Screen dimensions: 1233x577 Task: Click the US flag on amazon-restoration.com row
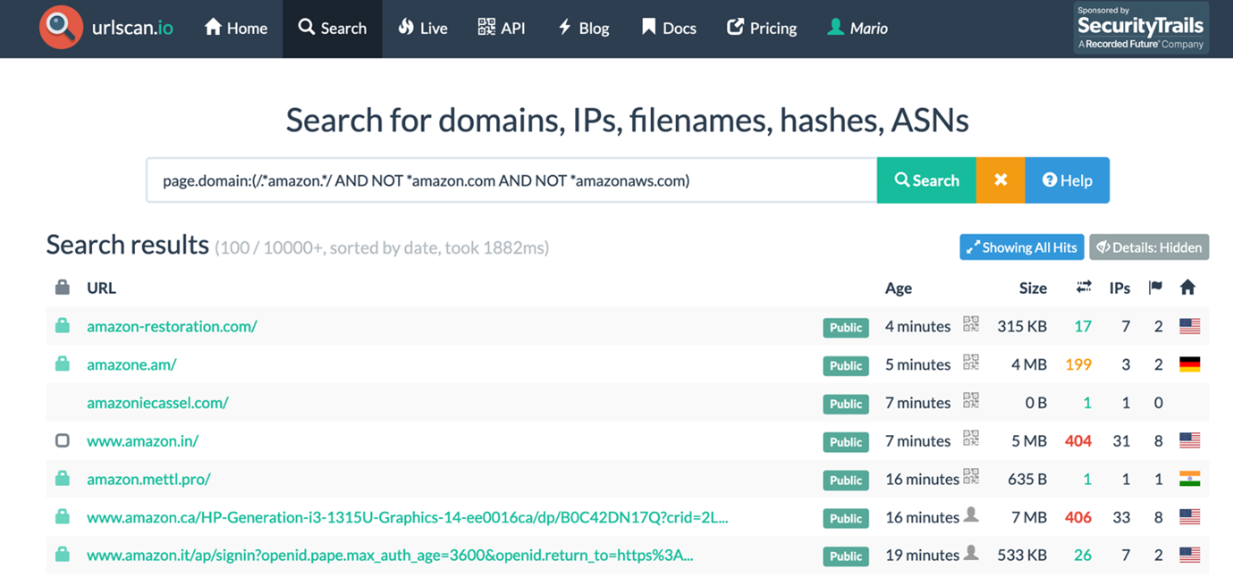(1189, 326)
